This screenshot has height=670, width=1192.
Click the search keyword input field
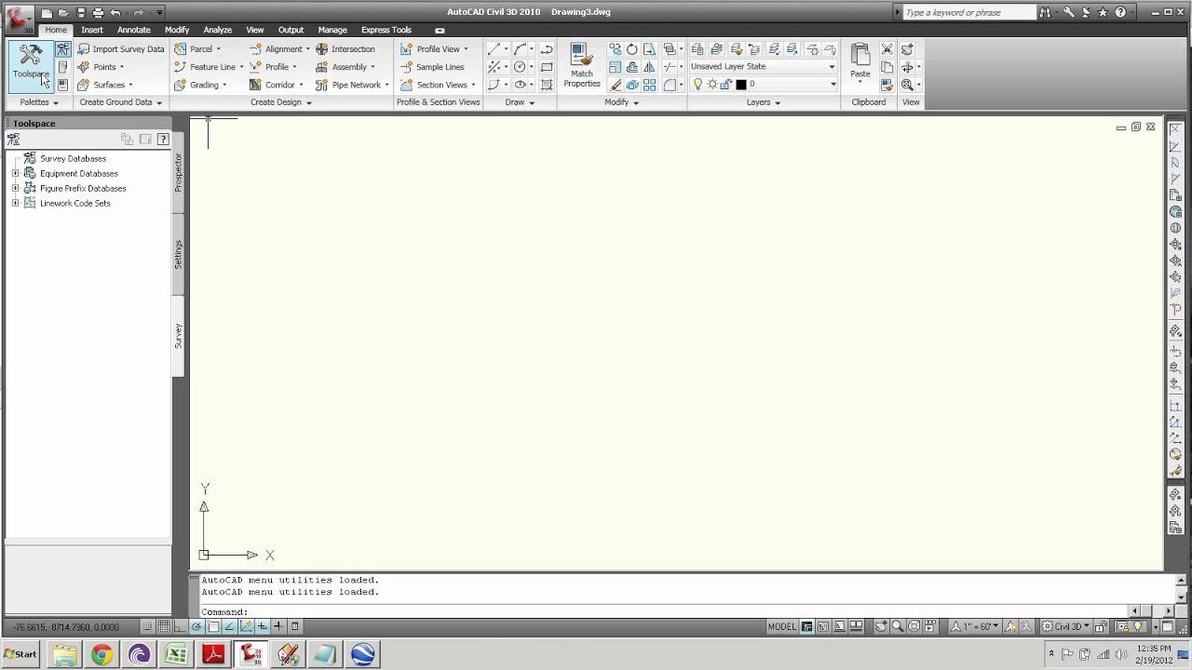tap(969, 13)
